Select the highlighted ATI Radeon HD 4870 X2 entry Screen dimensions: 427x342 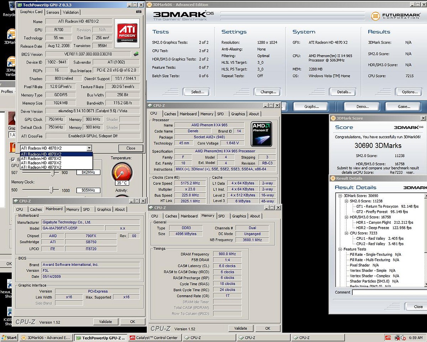click(56, 154)
